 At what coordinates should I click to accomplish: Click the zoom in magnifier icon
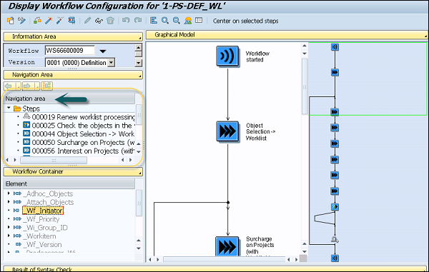coord(165,21)
